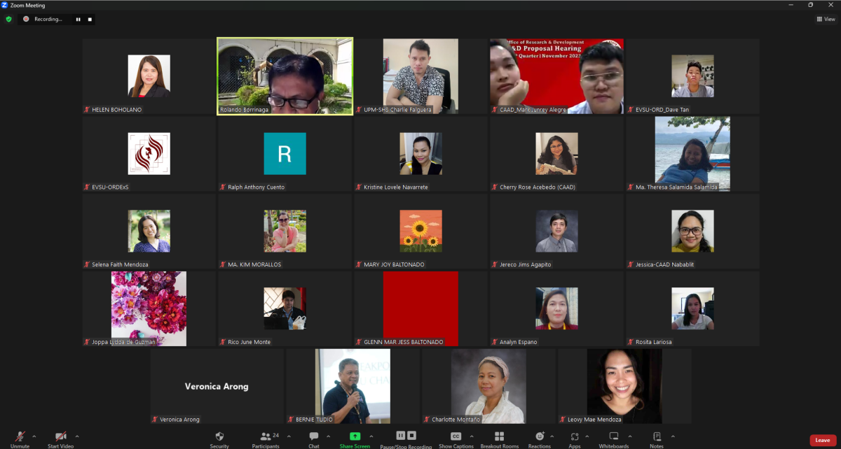This screenshot has width=841, height=449.
Task: Expand audio options arrow beside Unmute
Action: (x=34, y=436)
